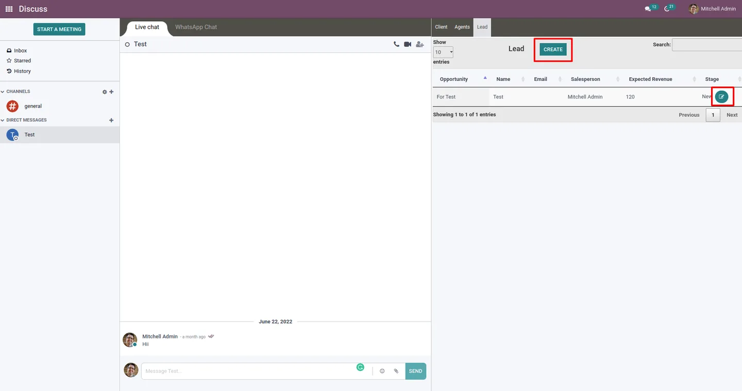Click the History clock icon

(x=9, y=71)
